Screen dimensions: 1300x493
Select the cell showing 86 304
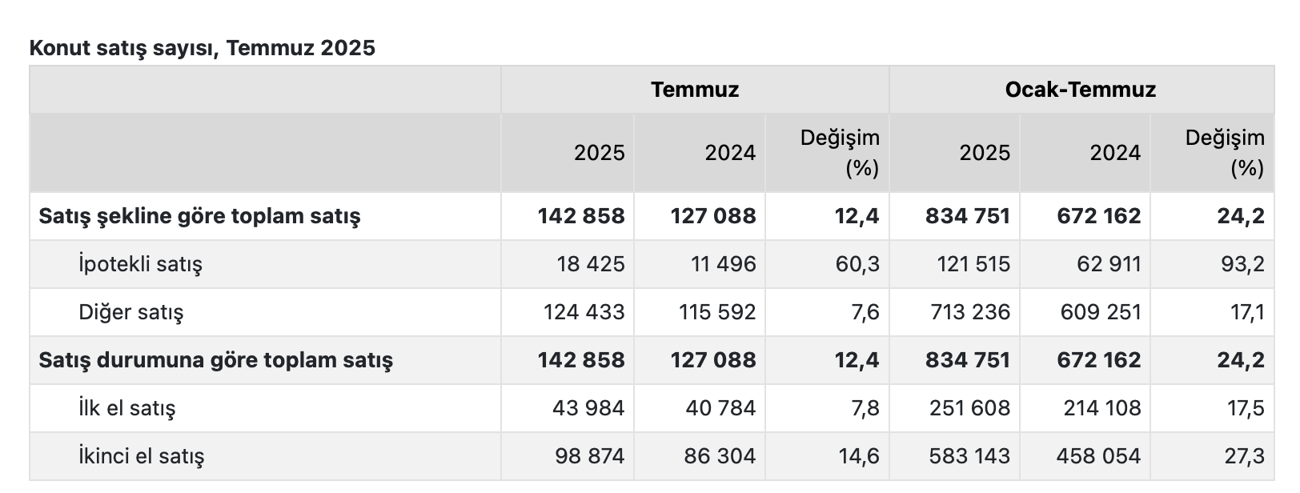[720, 456]
